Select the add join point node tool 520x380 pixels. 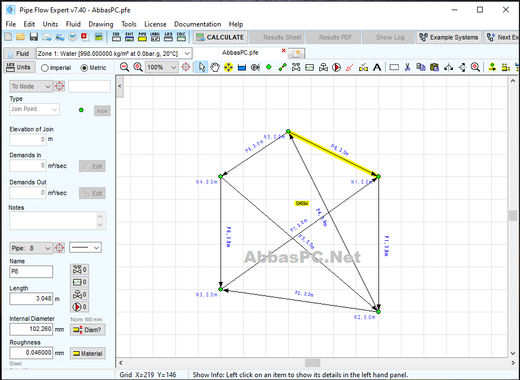click(x=268, y=67)
